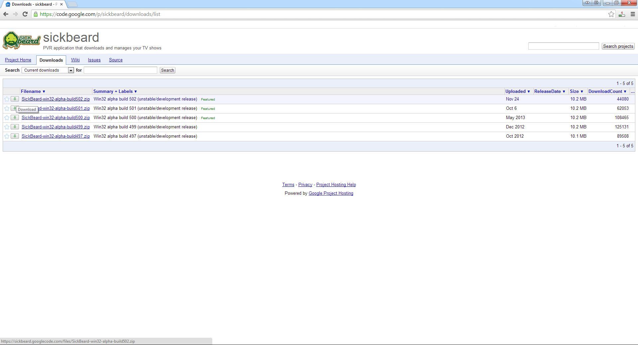Click the browser address bar URL
The image size is (638, 345).
(x=100, y=14)
